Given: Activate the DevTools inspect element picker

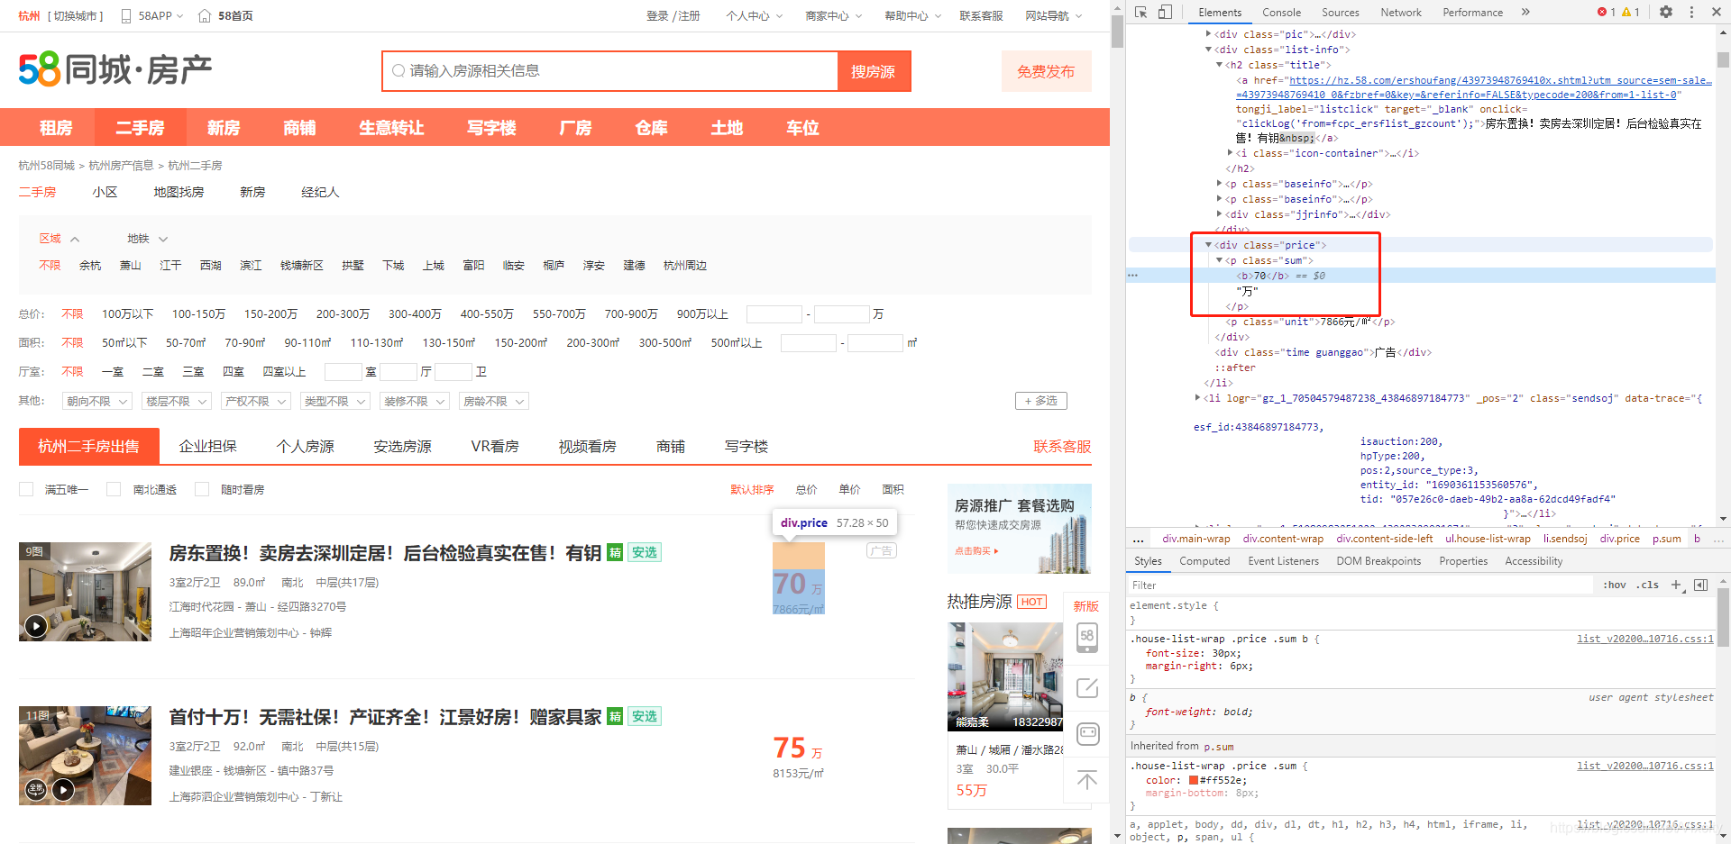Looking at the screenshot, I should 1140,12.
